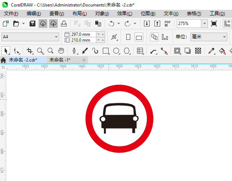This screenshot has height=181, width=232.
Task: Select the Table tool
Action: tap(140, 51)
